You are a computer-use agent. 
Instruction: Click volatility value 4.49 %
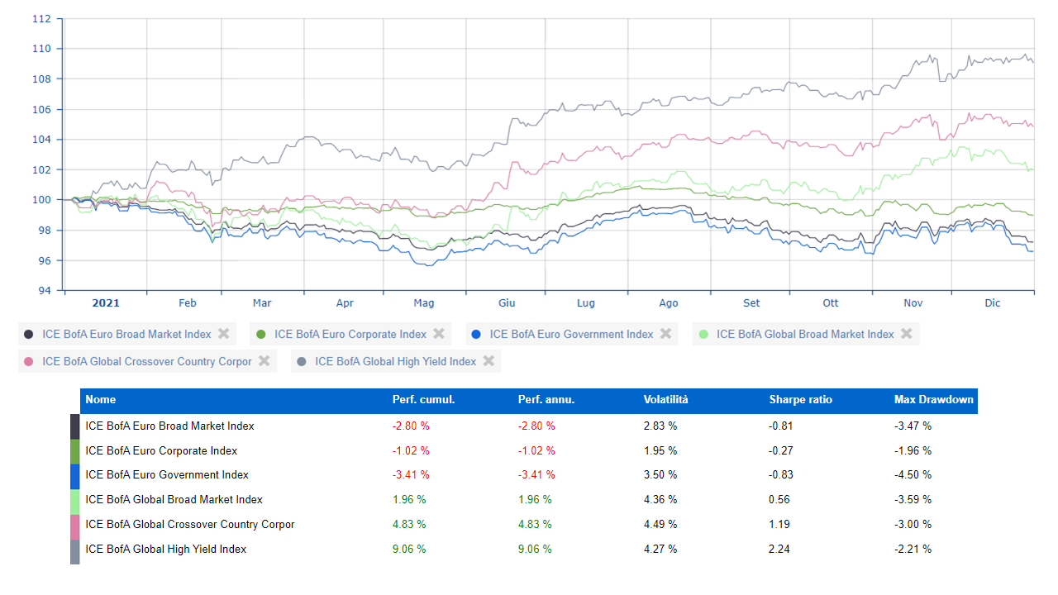(660, 525)
